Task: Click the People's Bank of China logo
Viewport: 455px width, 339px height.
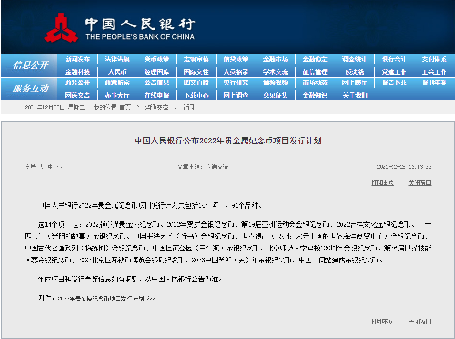Action: click(x=120, y=29)
